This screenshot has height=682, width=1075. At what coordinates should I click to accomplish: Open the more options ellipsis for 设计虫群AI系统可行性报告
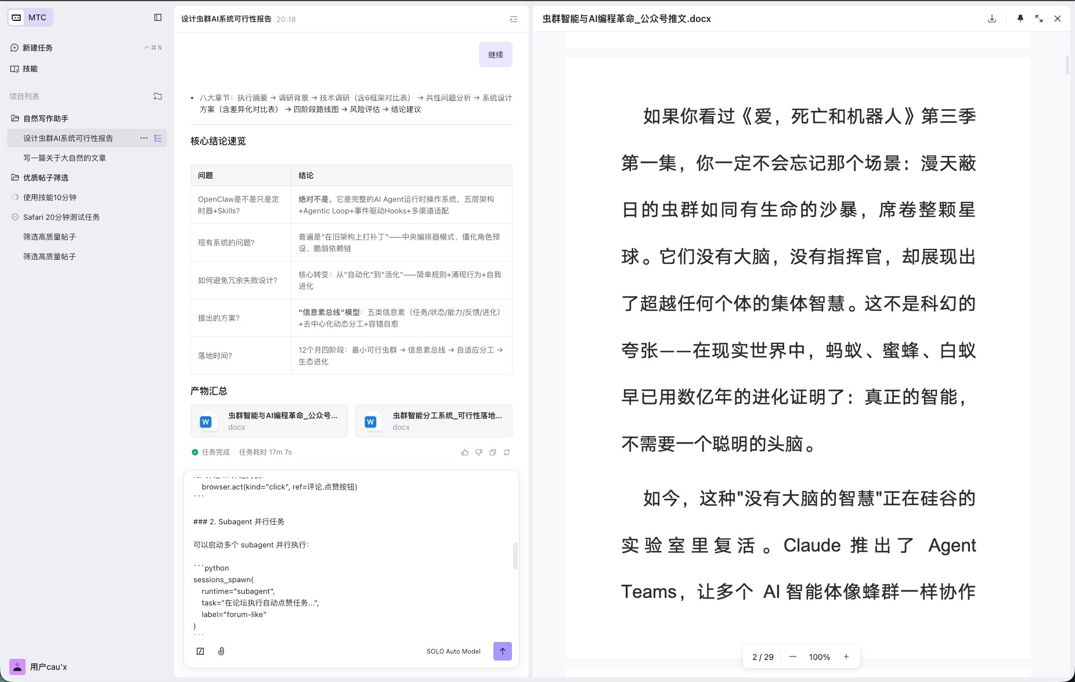pos(143,138)
